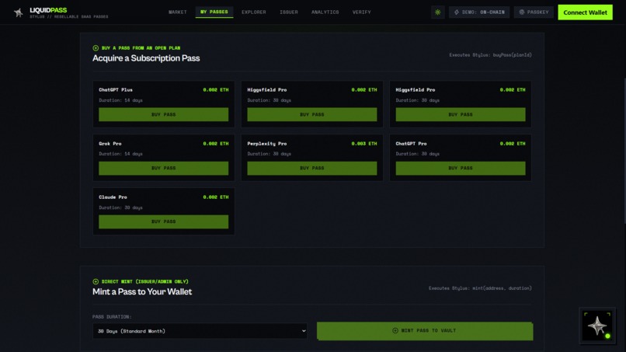Viewport: 626px width, 352px height.
Task: Click the page vertical scrollbar
Action: point(624,151)
